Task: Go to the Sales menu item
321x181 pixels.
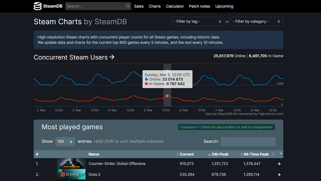Action: 139,6
